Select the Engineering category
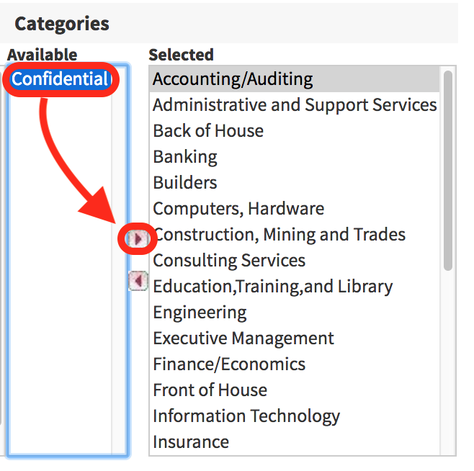This screenshot has width=474, height=471. [200, 313]
